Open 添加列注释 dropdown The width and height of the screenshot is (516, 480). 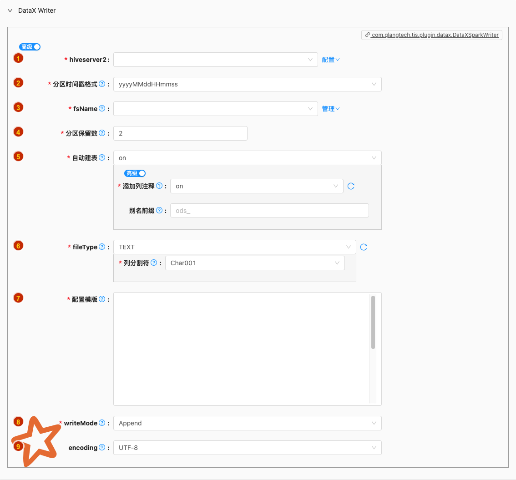[x=257, y=186]
